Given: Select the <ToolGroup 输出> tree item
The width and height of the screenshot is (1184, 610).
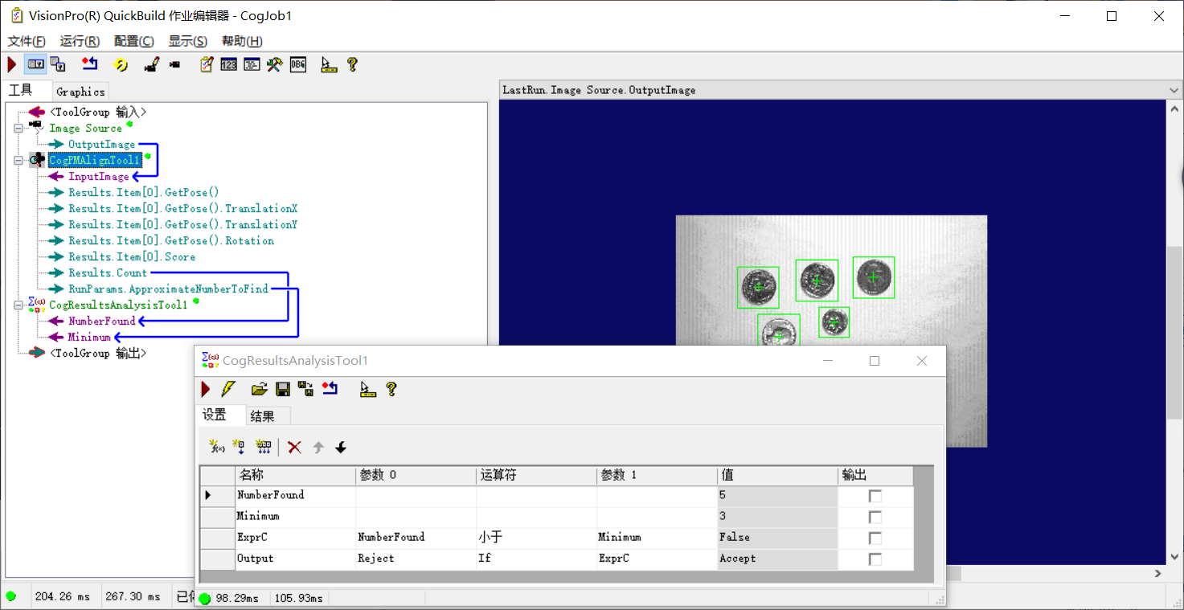Looking at the screenshot, I should coord(98,354).
